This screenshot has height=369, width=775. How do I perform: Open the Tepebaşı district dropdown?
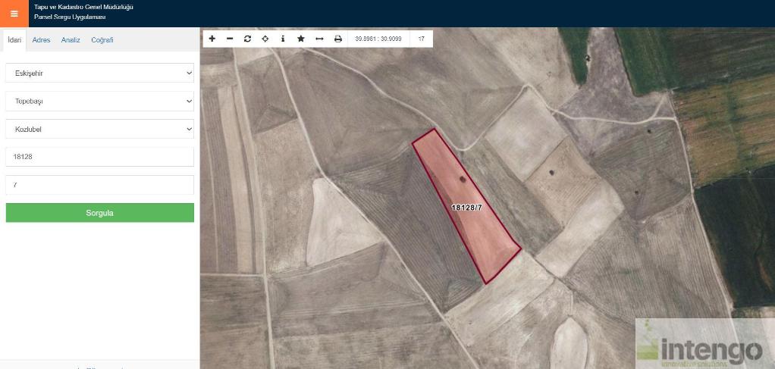point(99,101)
